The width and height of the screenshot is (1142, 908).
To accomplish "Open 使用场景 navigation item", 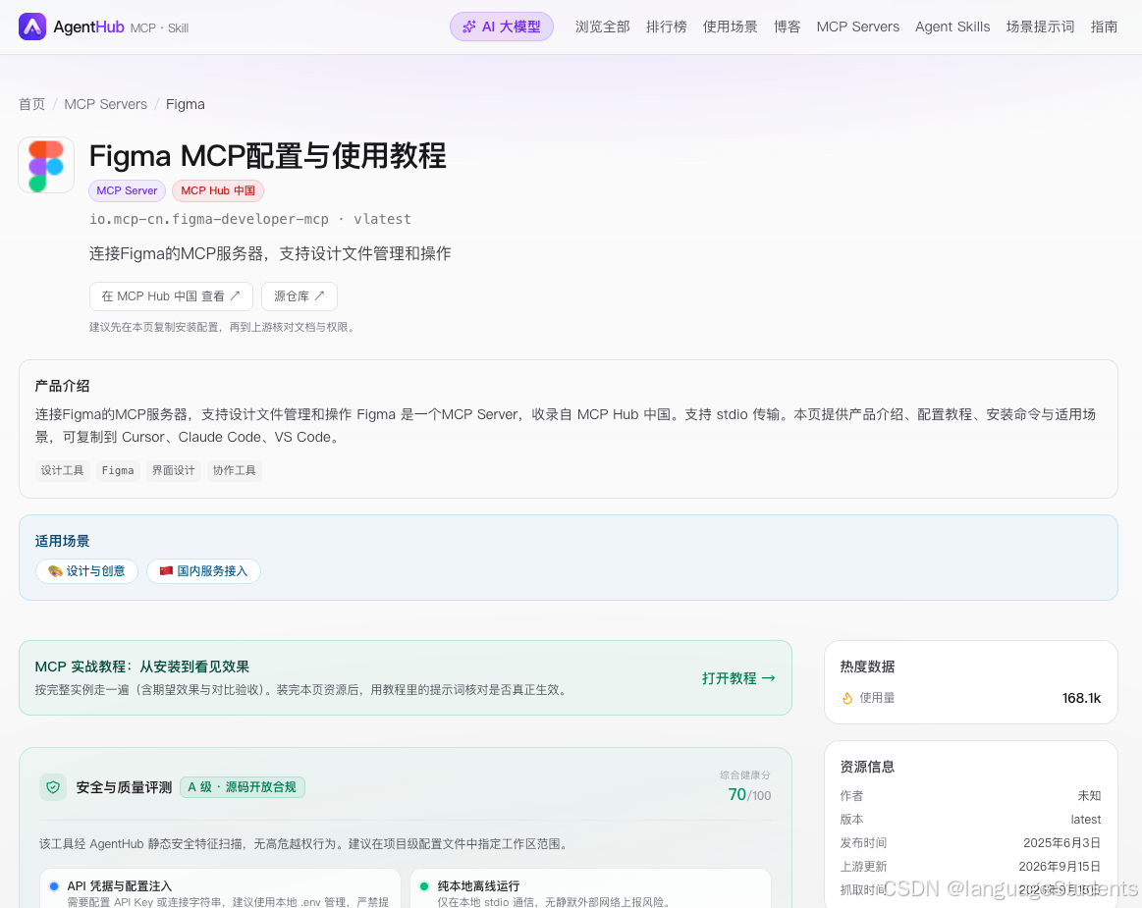I will [x=730, y=27].
